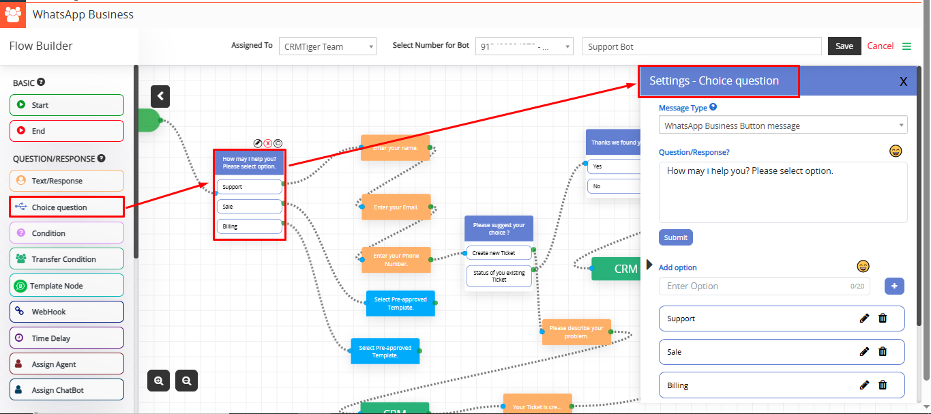Select the Condition node type

[67, 233]
